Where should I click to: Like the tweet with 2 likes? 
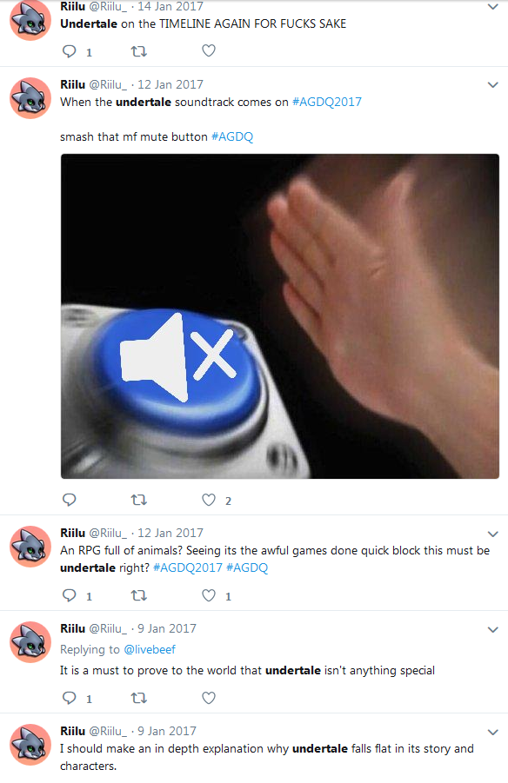pyautogui.click(x=209, y=500)
